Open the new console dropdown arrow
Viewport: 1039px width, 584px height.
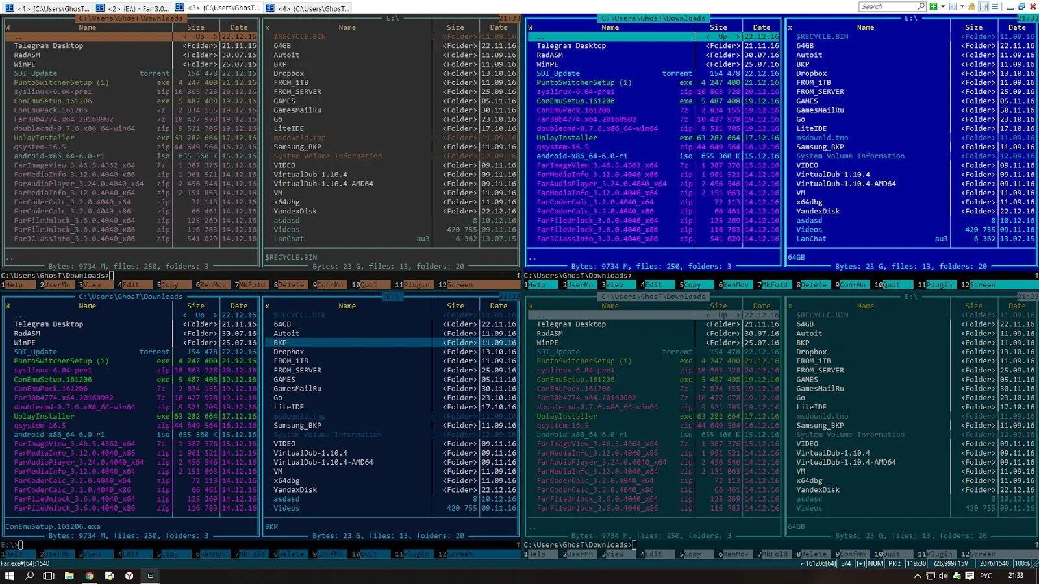coord(943,6)
